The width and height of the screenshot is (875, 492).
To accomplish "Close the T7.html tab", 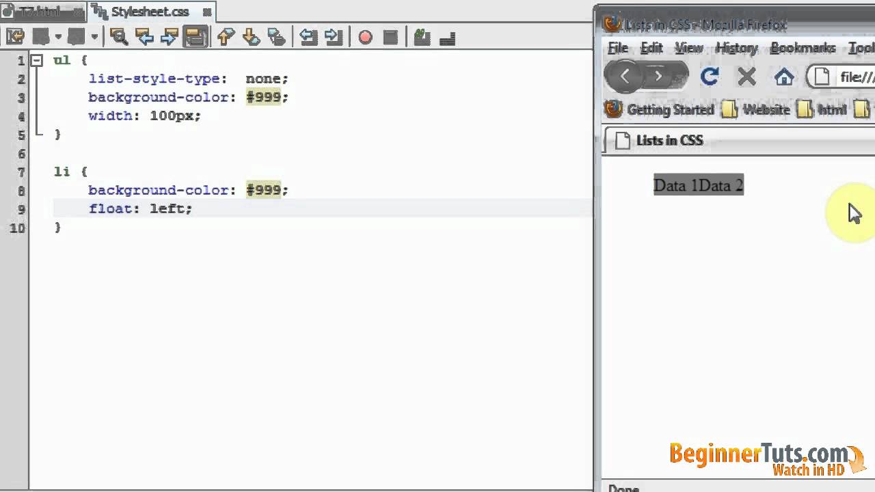I will pyautogui.click(x=77, y=12).
